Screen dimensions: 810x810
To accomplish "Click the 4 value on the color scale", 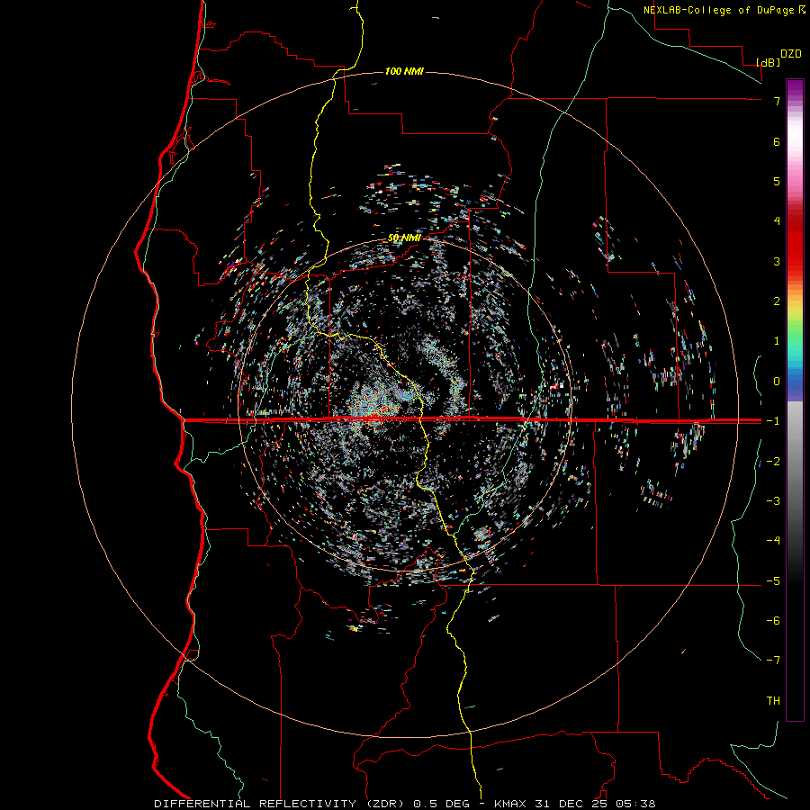I will tap(777, 221).
